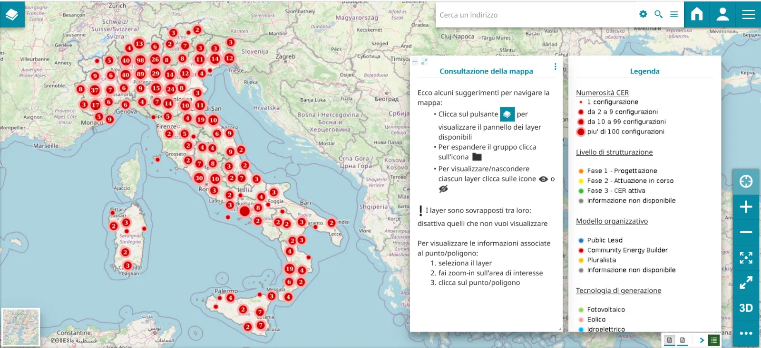Click the Marseille map label
Viewport: 761px width, 348px height.
(46, 146)
